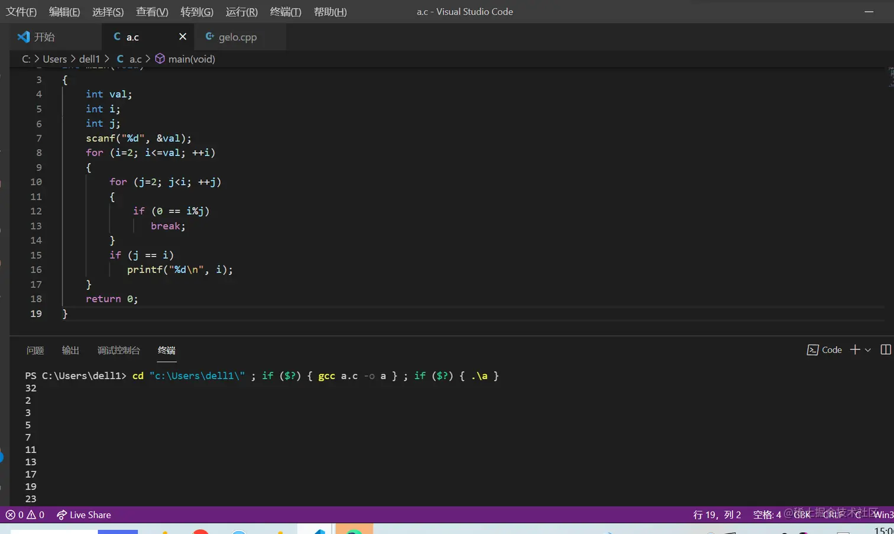Change line endings via CRLF
The height and width of the screenshot is (534, 894).
pos(833,515)
